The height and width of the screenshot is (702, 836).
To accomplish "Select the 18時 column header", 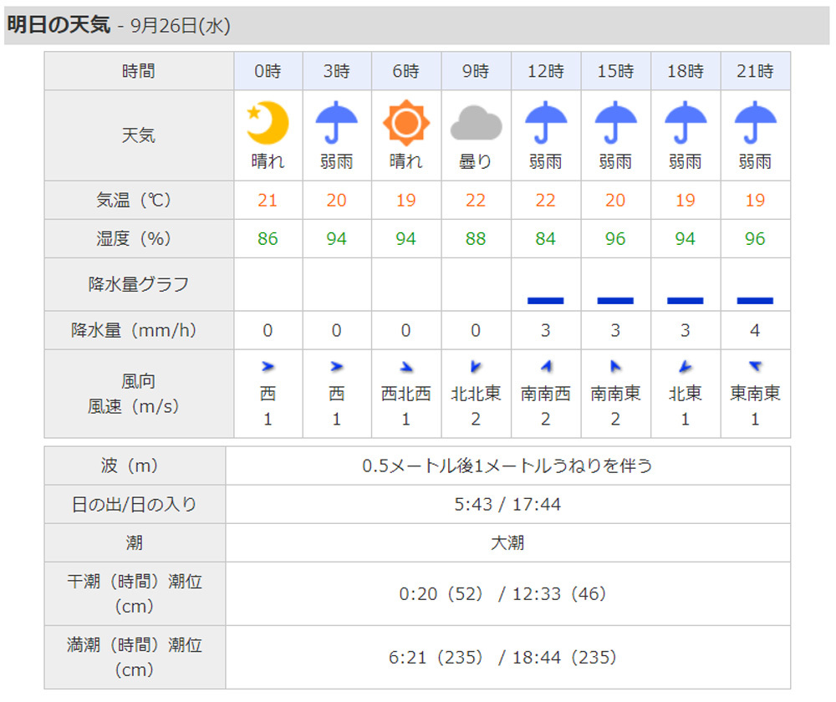I will 686,72.
